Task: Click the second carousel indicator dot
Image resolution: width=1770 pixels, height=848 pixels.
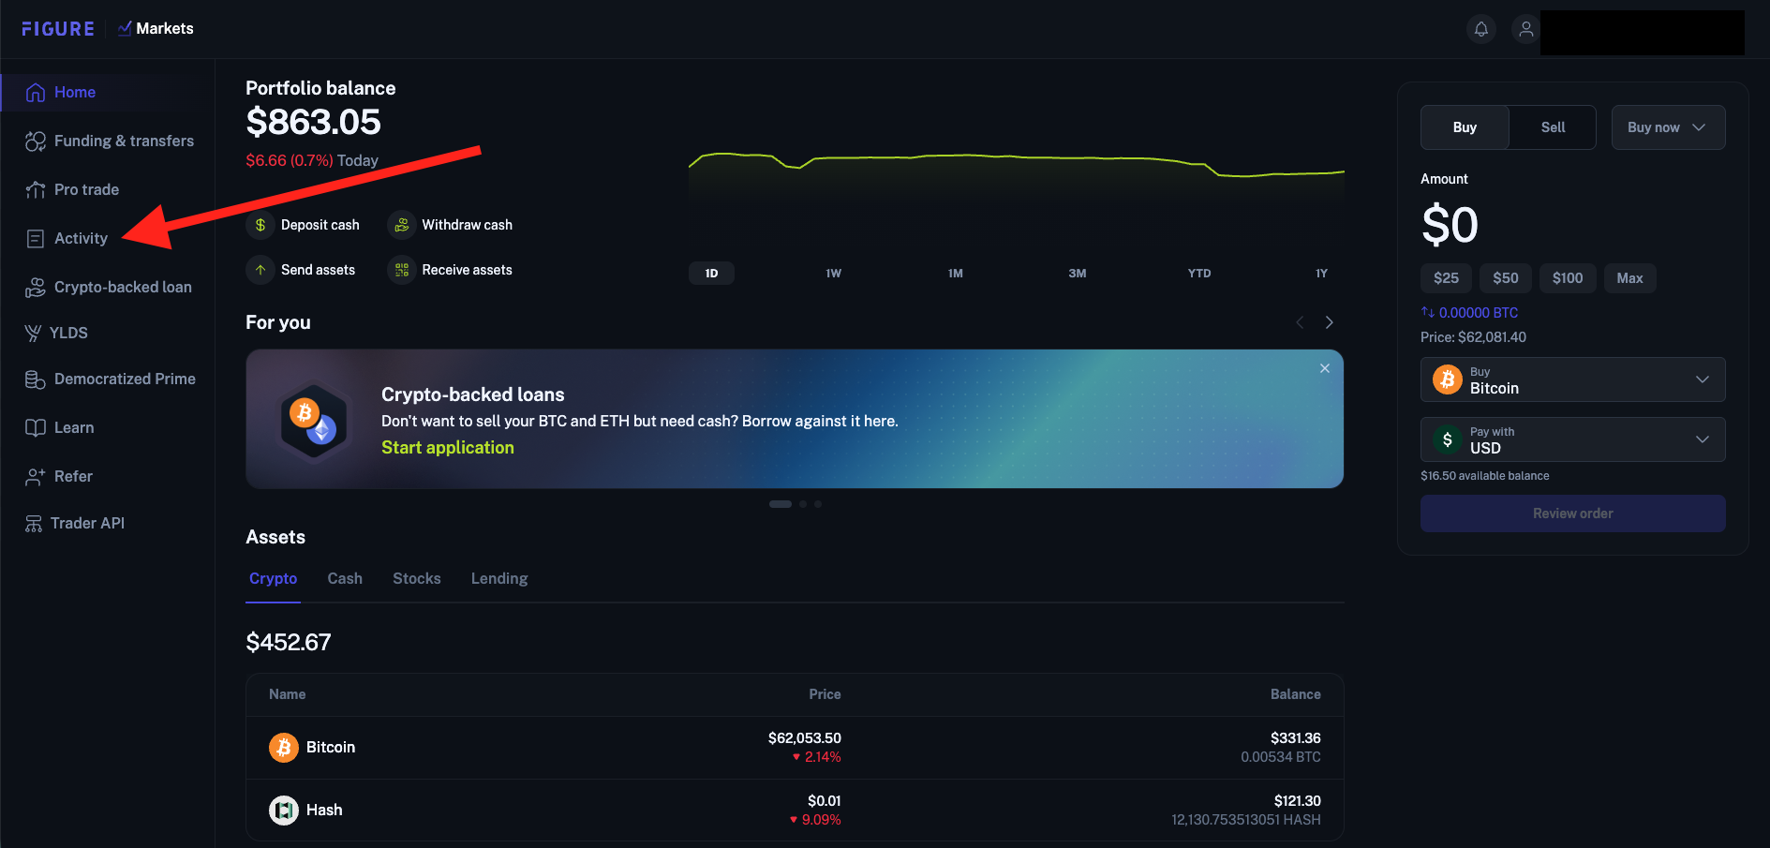Action: pyautogui.click(x=803, y=504)
